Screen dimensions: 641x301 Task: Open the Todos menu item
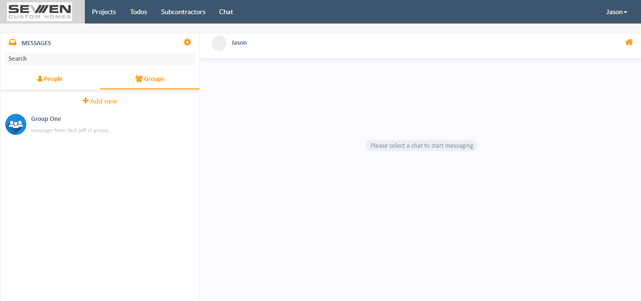[138, 12]
